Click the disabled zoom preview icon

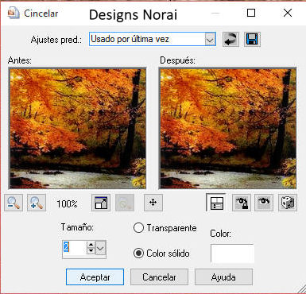[x=125, y=203]
